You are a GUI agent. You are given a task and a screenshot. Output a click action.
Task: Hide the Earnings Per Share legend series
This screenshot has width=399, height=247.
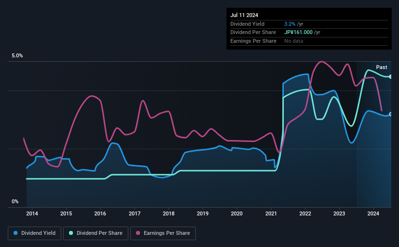(x=163, y=233)
